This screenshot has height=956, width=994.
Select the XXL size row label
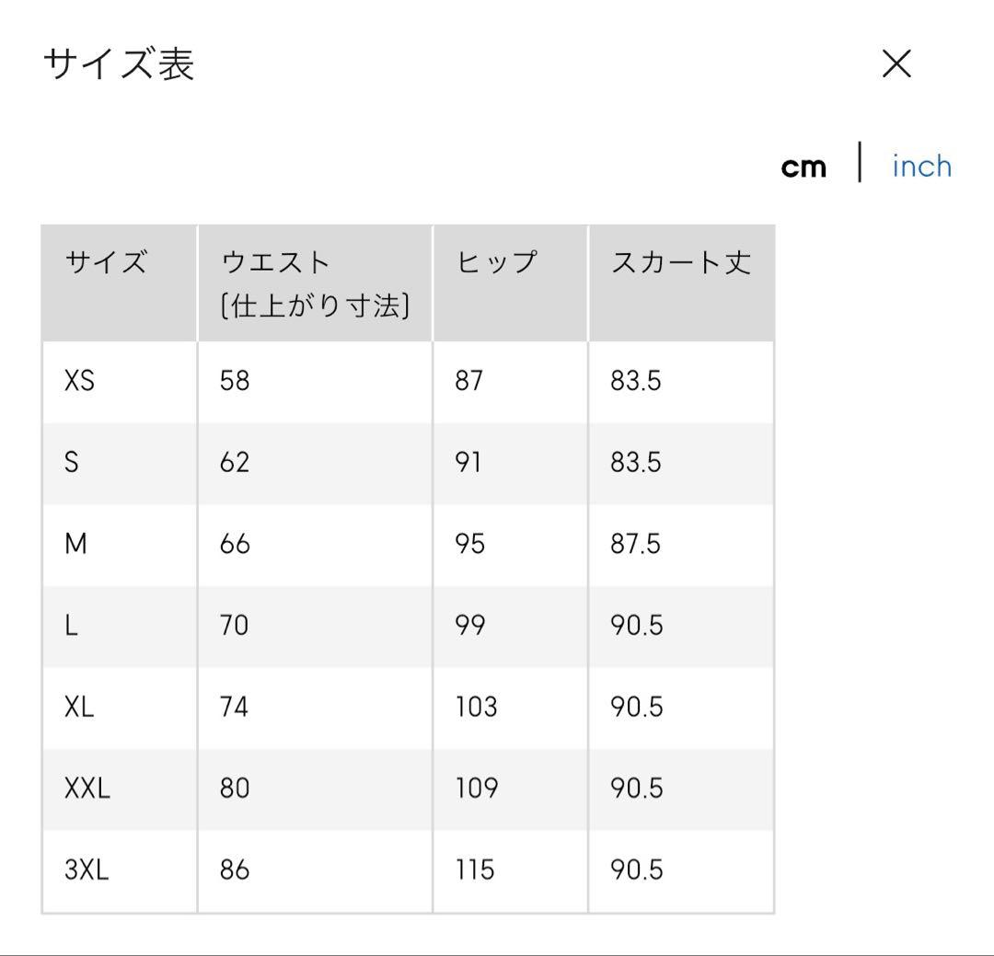click(x=87, y=788)
